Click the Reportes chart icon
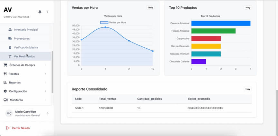The image size is (278, 136). point(5,83)
